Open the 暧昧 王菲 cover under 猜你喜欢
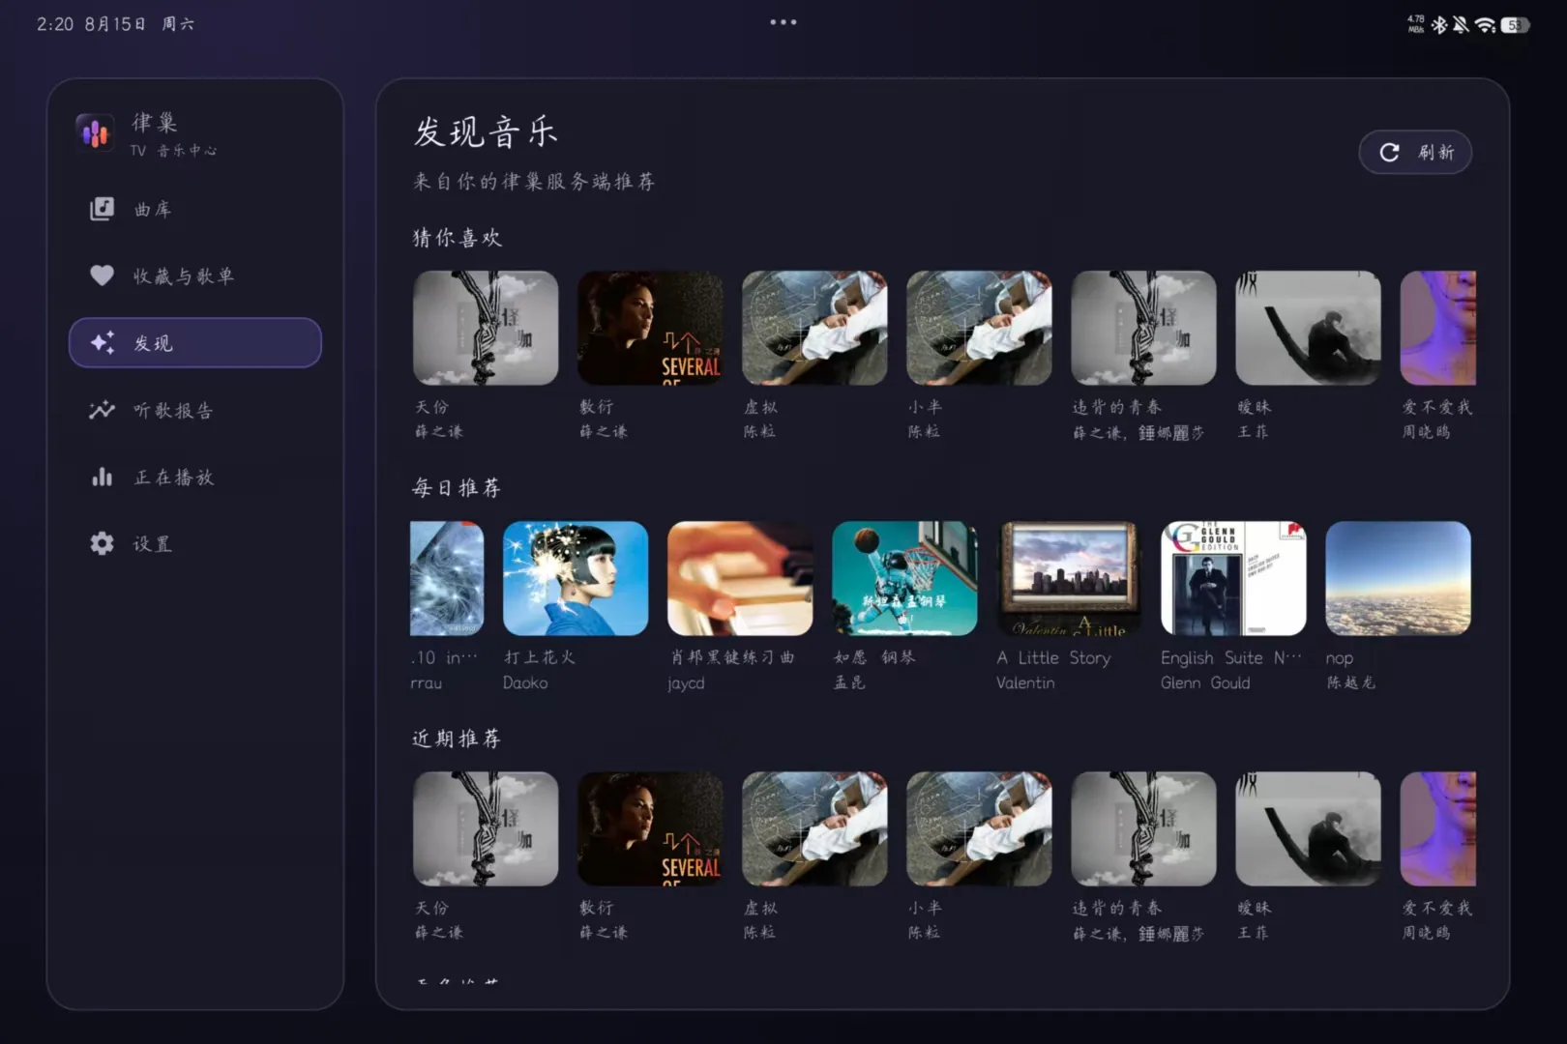Viewport: 1567px width, 1044px height. click(1308, 328)
